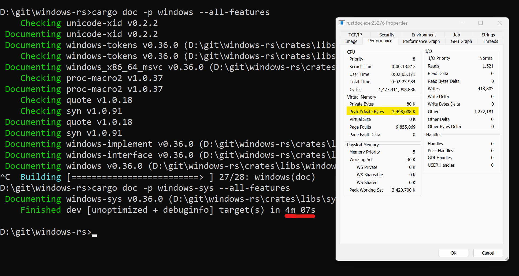Inspect the Environment tab
The height and width of the screenshot is (276, 519).
(x=423, y=35)
